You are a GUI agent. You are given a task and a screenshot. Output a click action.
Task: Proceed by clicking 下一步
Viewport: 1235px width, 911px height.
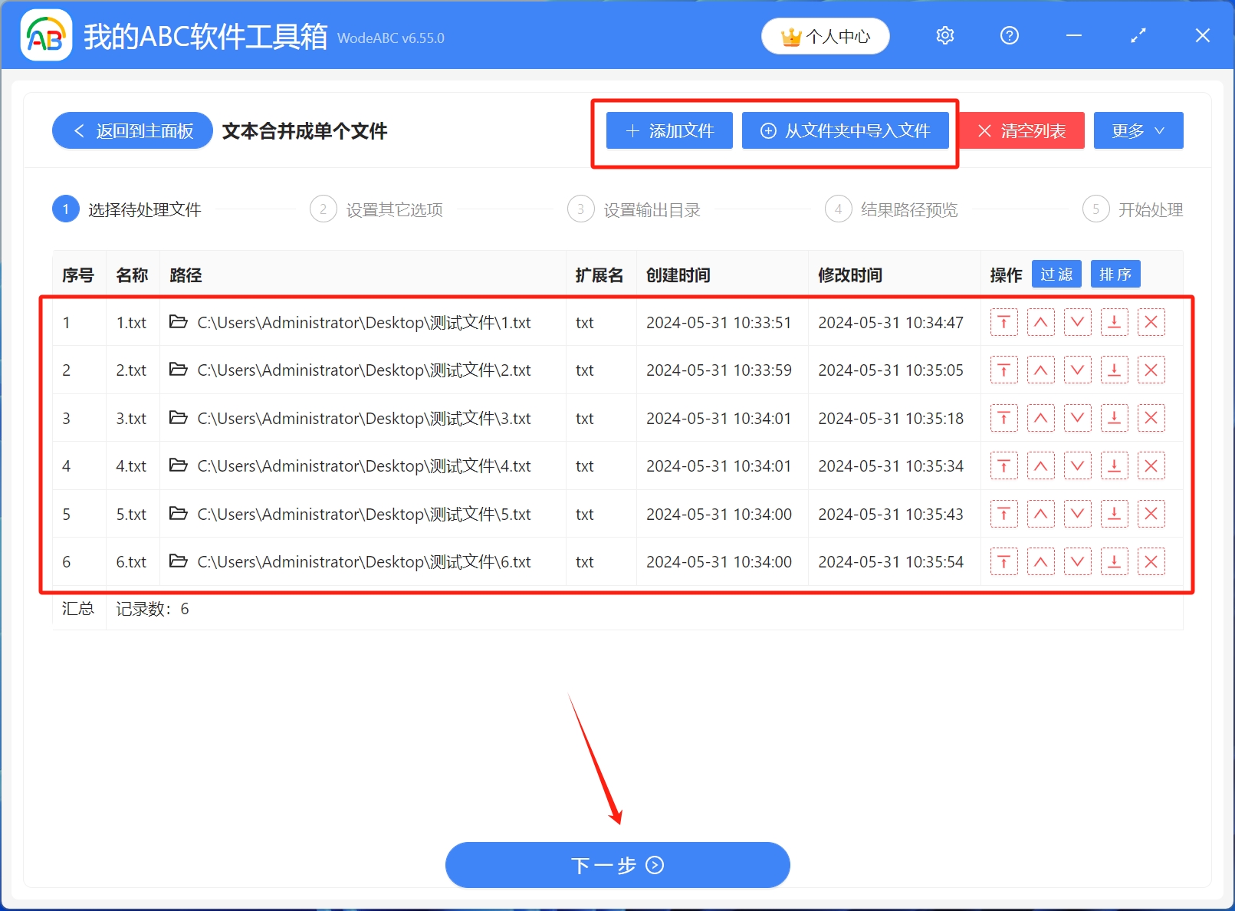click(617, 865)
